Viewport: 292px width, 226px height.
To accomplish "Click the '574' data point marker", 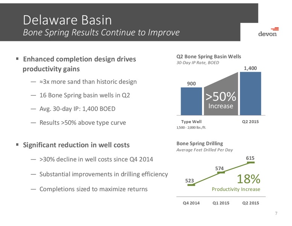I will (x=221, y=173).
